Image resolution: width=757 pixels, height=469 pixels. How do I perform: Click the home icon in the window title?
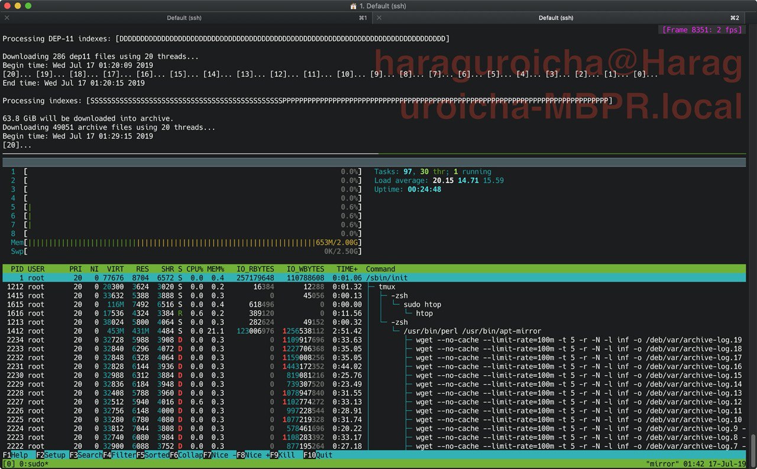[x=354, y=6]
